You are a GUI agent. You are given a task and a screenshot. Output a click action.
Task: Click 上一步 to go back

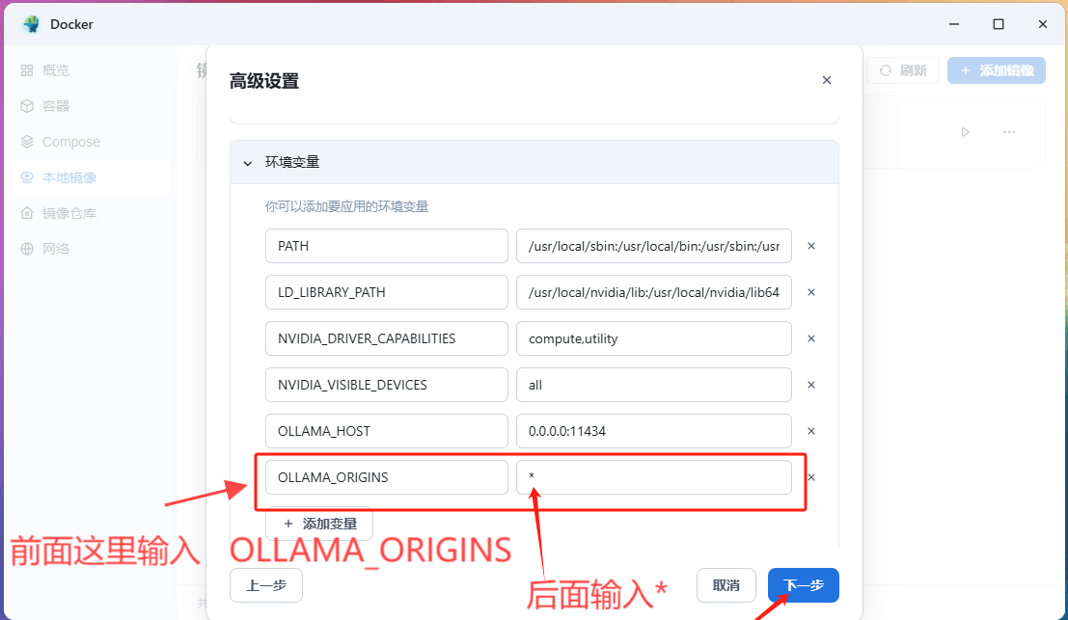[265, 585]
